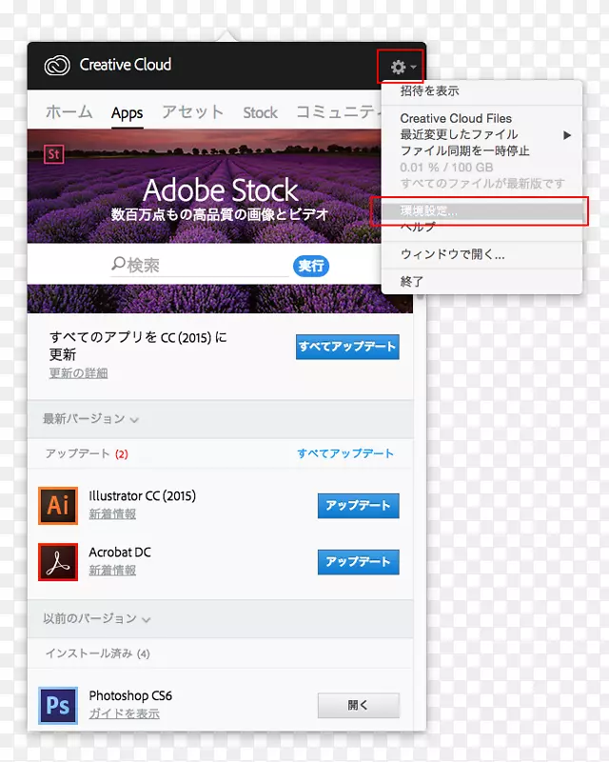This screenshot has height=762, width=609.
Task: Click the Adobe Stock lavender banner image
Action: (x=204, y=186)
